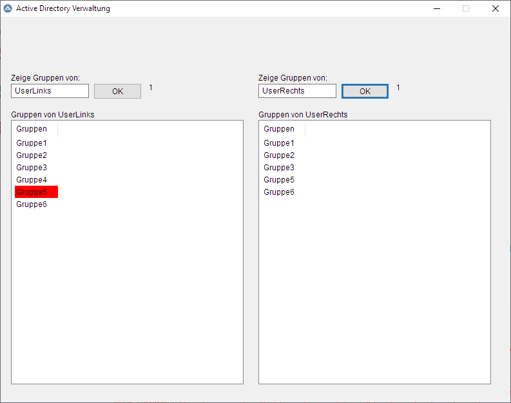Choose Gruppe3 from the UserLinks groups
This screenshot has height=403, width=511.
click(x=32, y=168)
